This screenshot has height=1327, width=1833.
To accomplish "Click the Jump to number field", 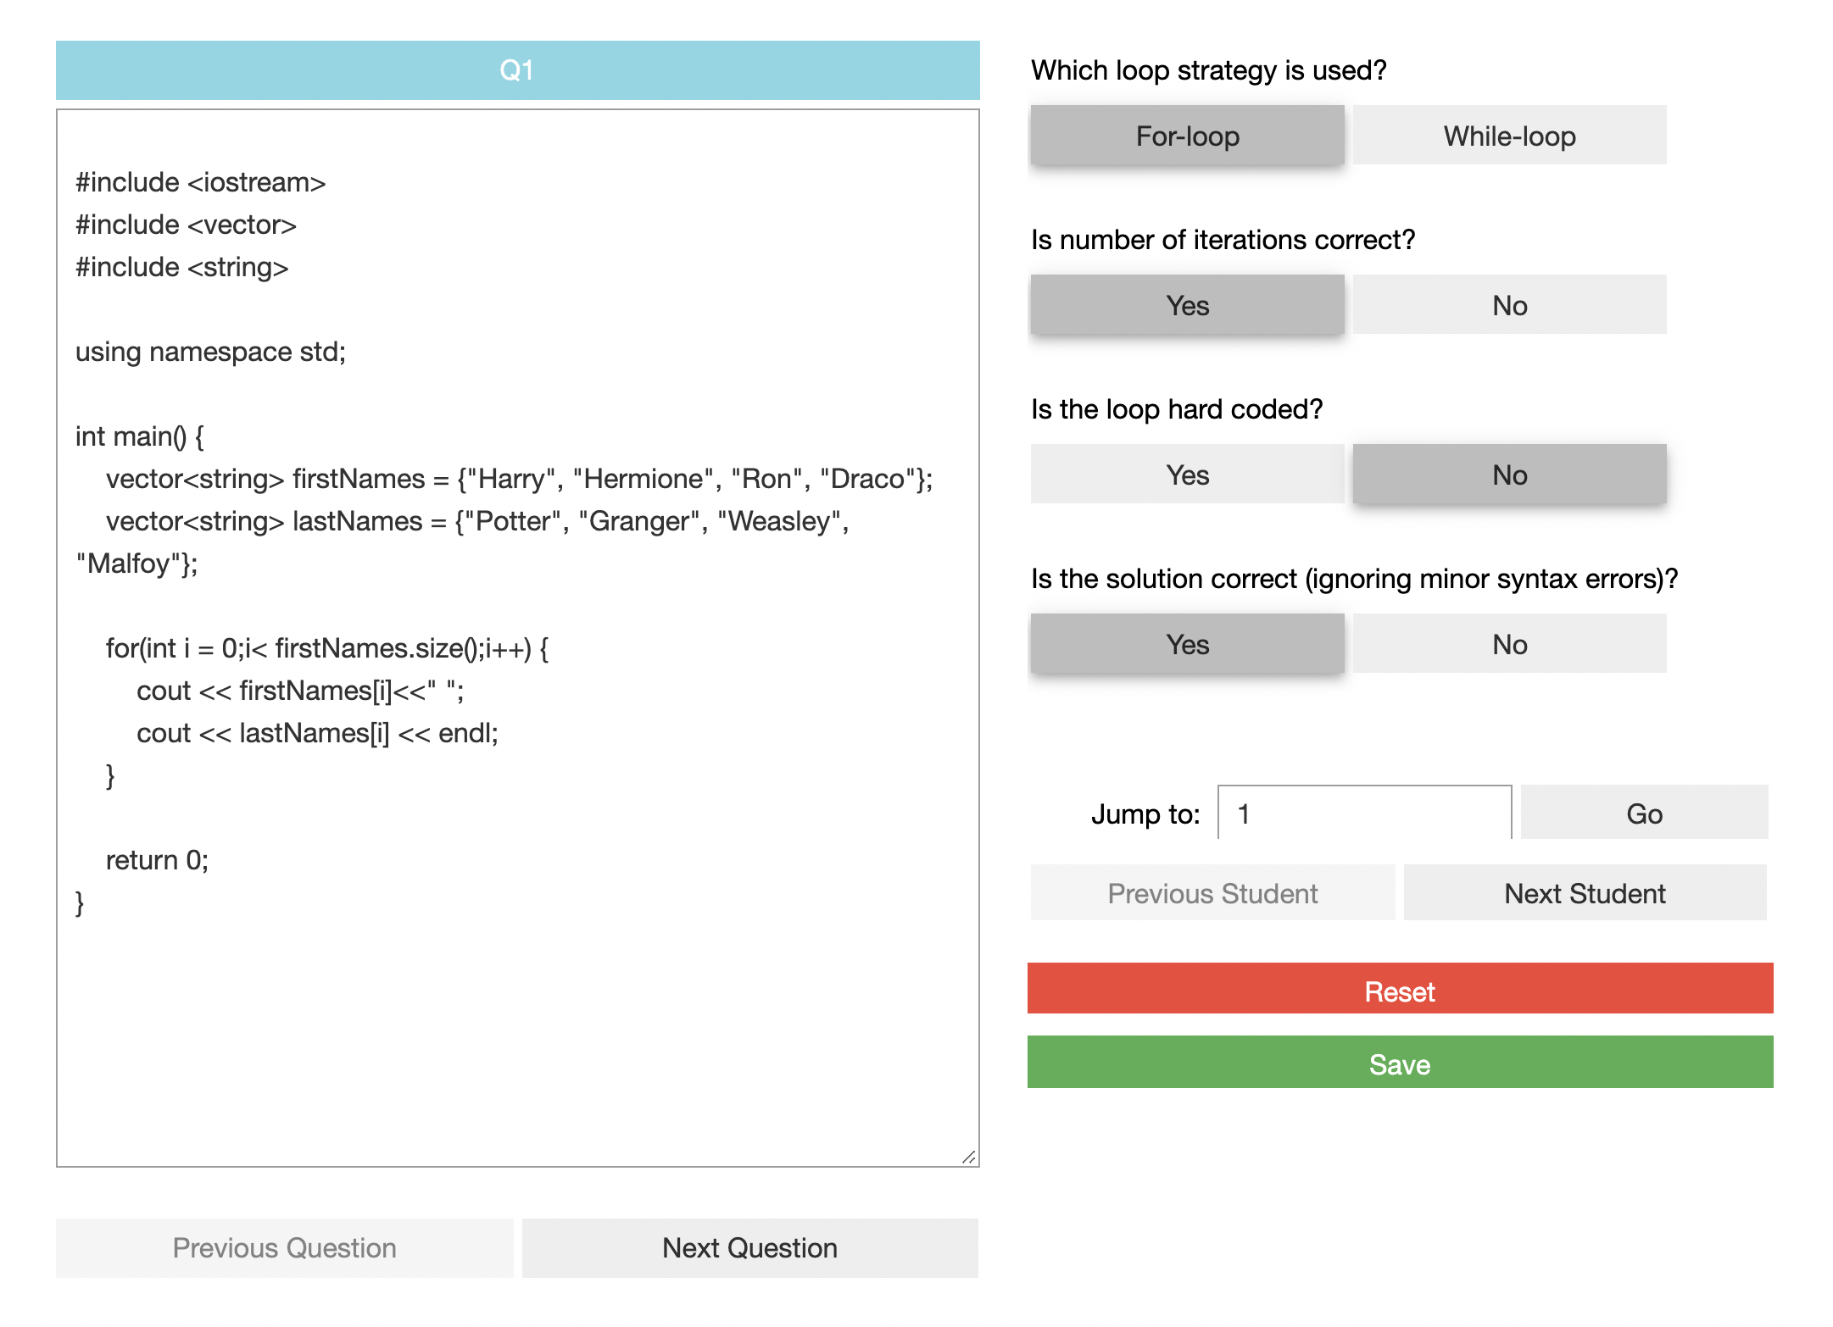I will click(x=1363, y=813).
